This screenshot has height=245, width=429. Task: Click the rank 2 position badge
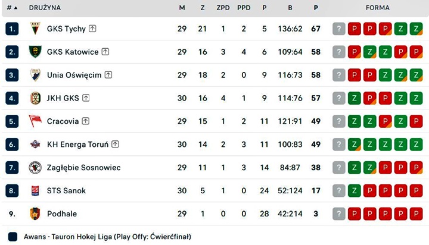pos(13,52)
